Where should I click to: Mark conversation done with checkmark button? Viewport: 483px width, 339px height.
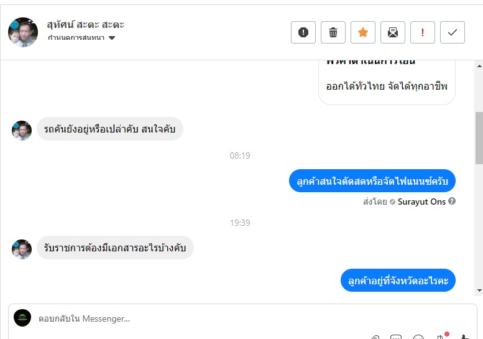(453, 32)
